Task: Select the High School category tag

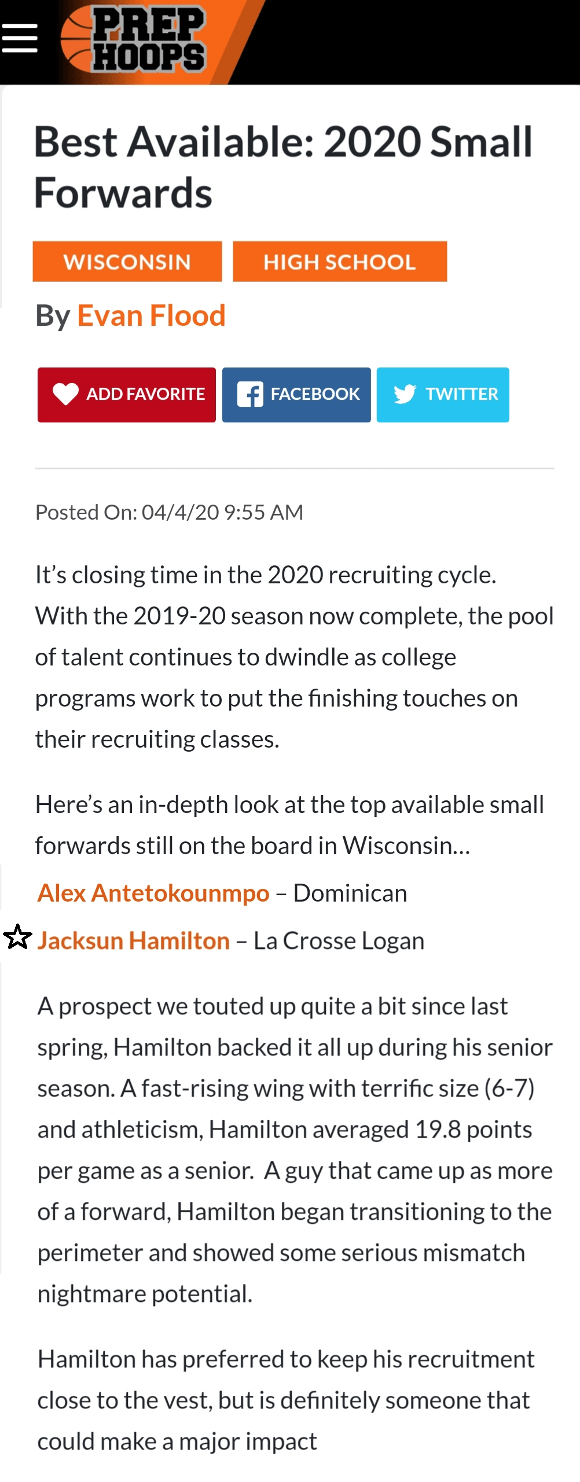Action: [340, 262]
